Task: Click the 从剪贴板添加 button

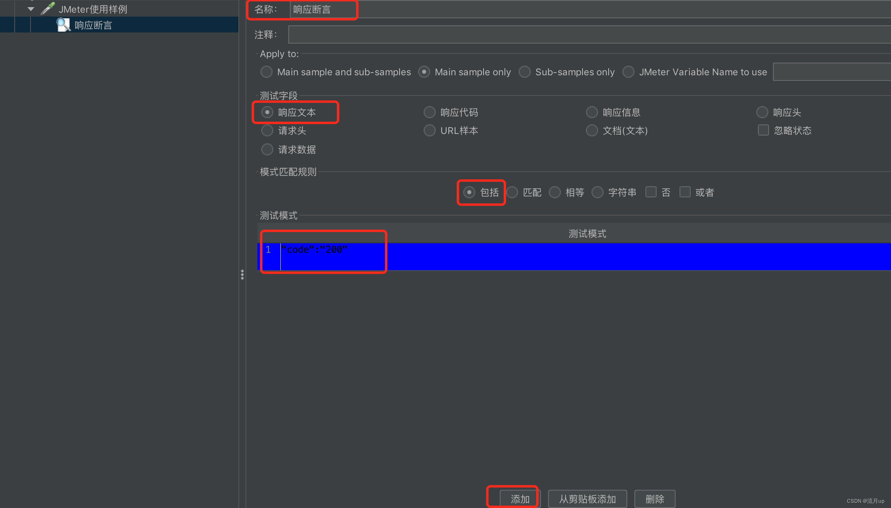Action: click(587, 499)
